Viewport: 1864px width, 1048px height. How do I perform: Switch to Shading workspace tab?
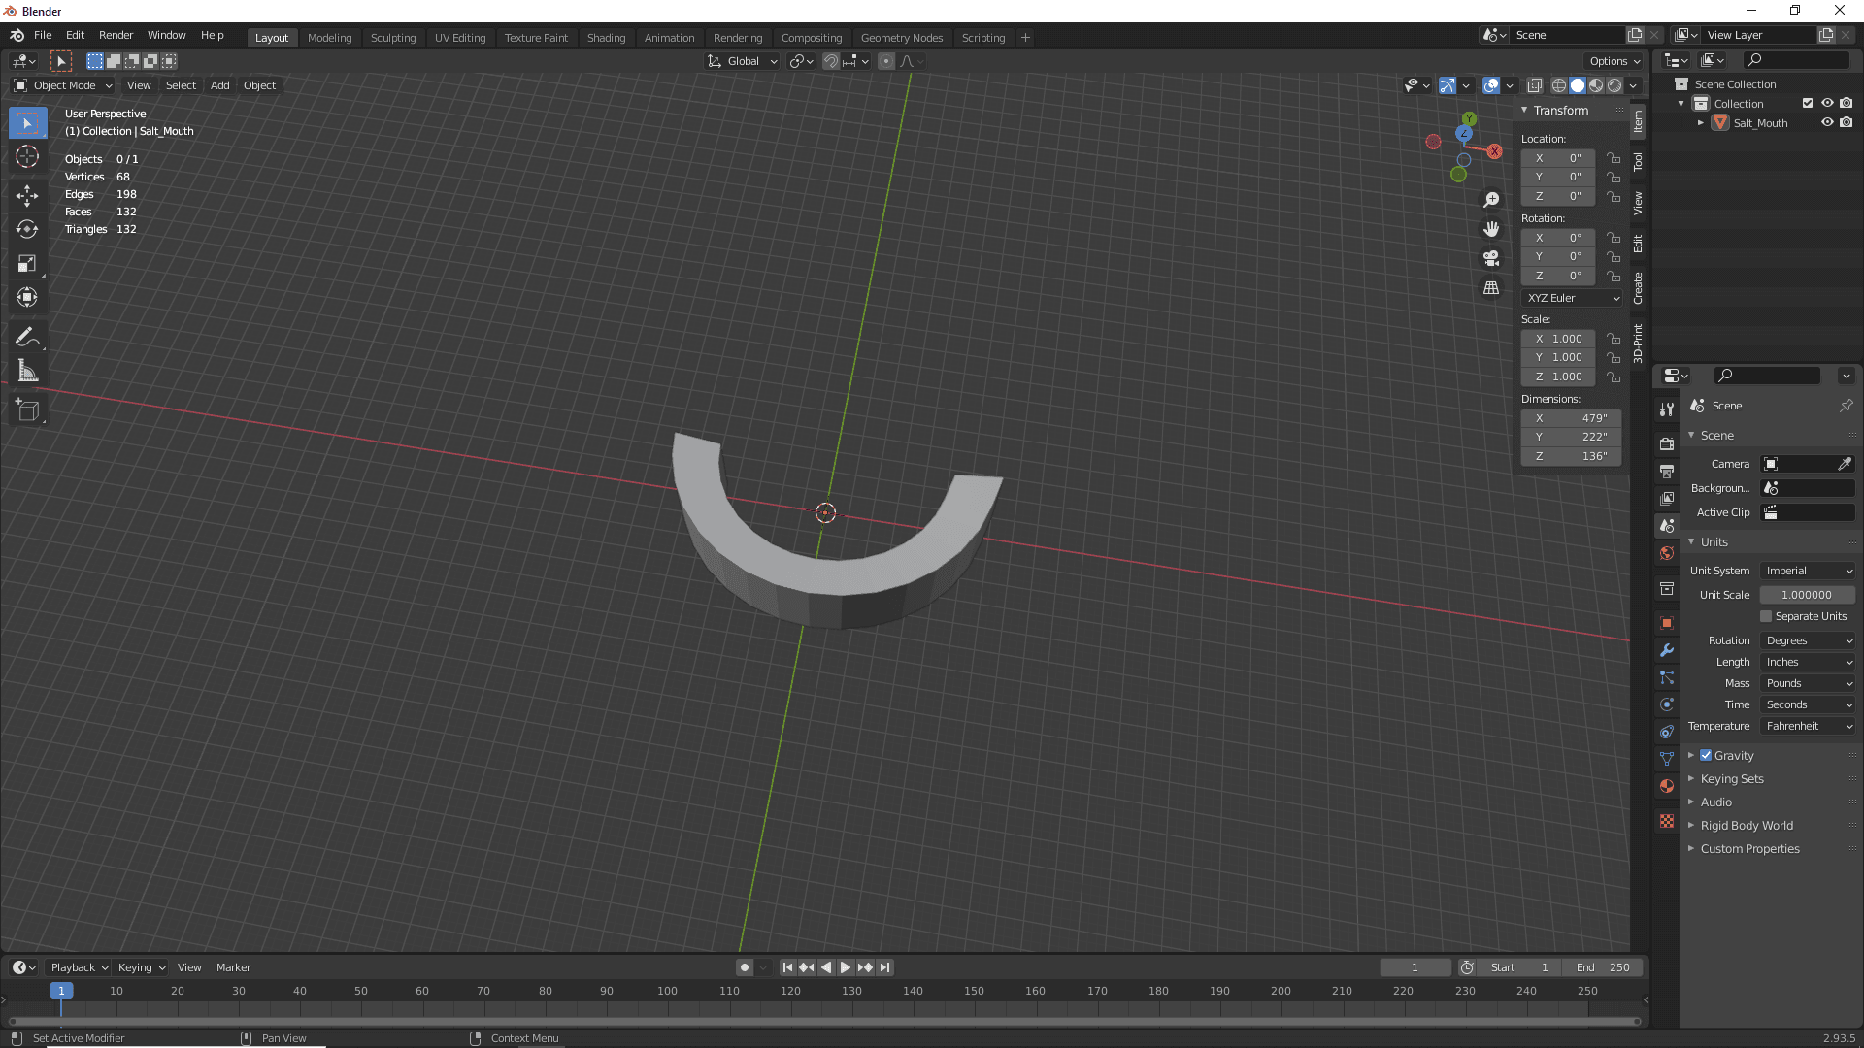click(606, 38)
